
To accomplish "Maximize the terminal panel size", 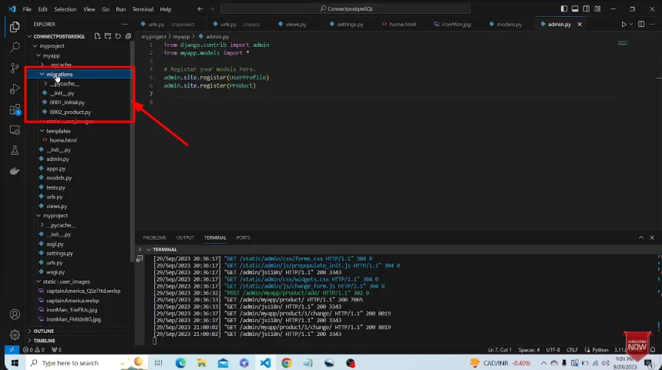I will click(x=641, y=237).
